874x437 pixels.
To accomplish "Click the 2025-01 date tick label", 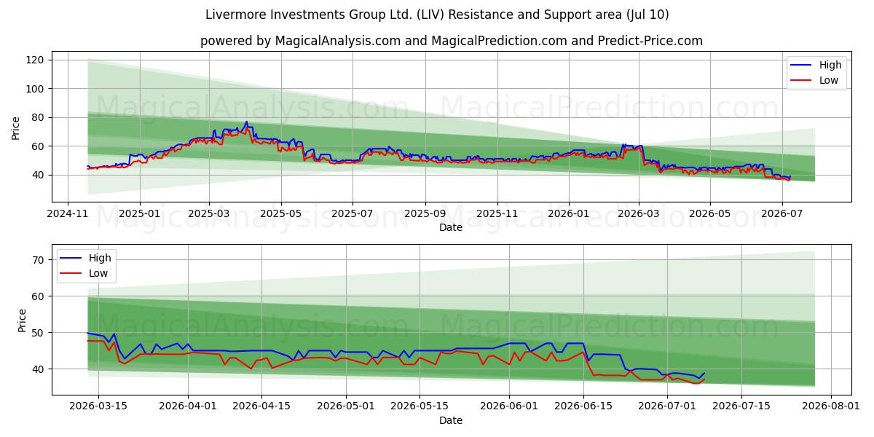I will 140,213.
